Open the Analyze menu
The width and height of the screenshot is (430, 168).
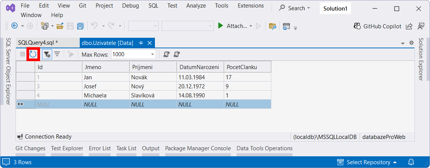tap(196, 6)
